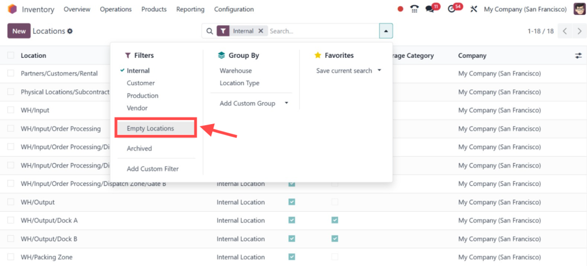Open the optional columns adjust icon

[x=578, y=55]
